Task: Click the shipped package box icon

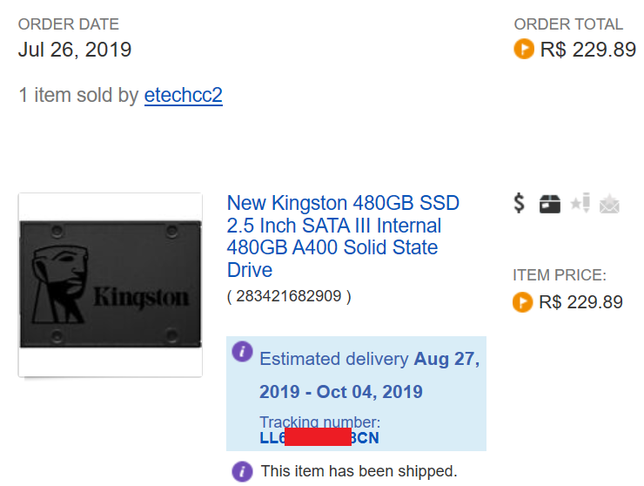Action: pyautogui.click(x=550, y=204)
